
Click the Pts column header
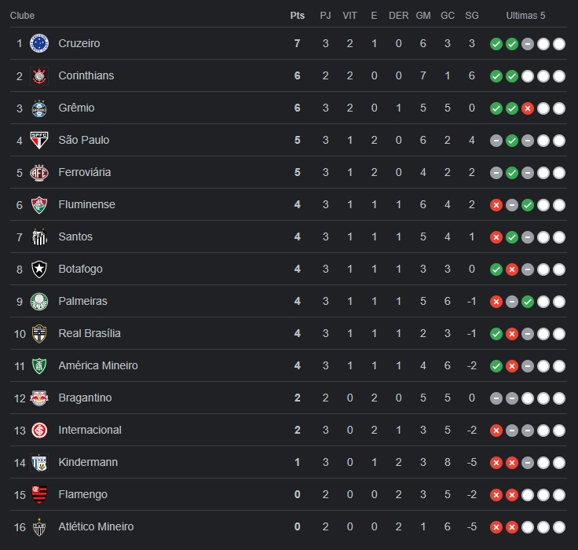click(297, 16)
